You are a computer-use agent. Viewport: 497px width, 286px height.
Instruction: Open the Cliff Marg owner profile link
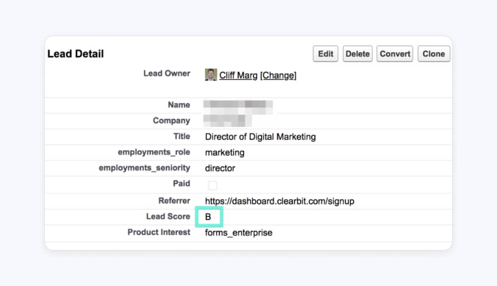coord(238,76)
